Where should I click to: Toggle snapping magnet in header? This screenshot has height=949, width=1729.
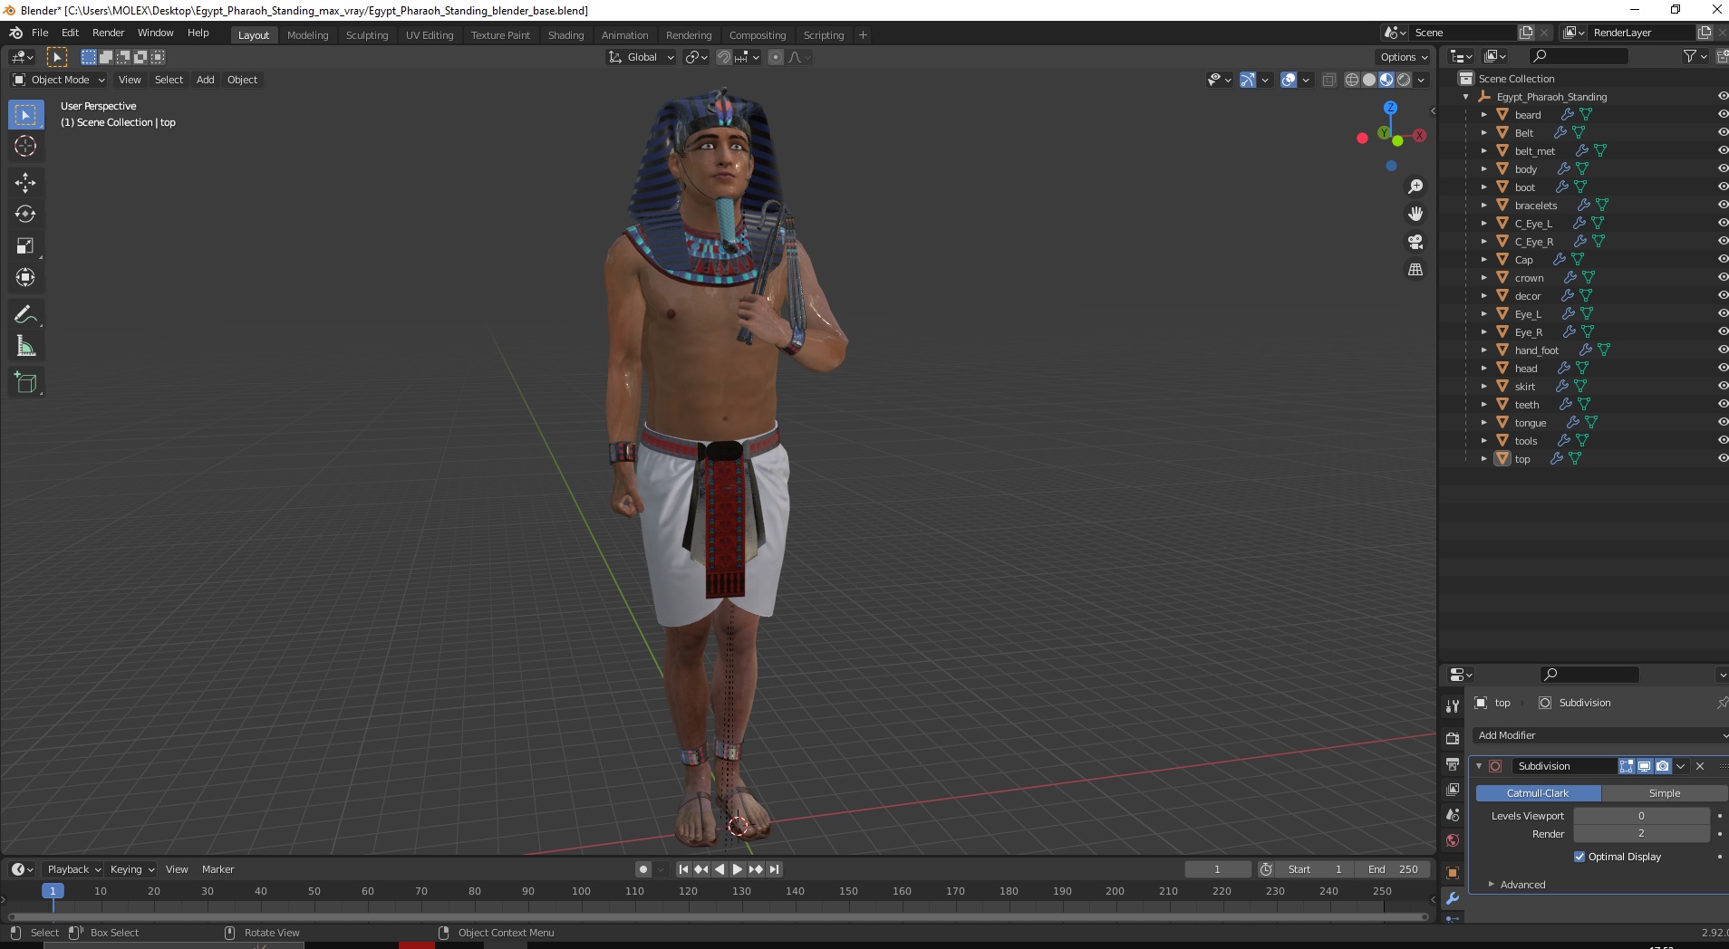[723, 57]
